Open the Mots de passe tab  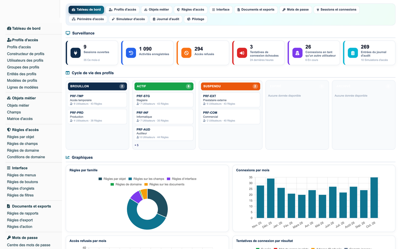(296, 10)
